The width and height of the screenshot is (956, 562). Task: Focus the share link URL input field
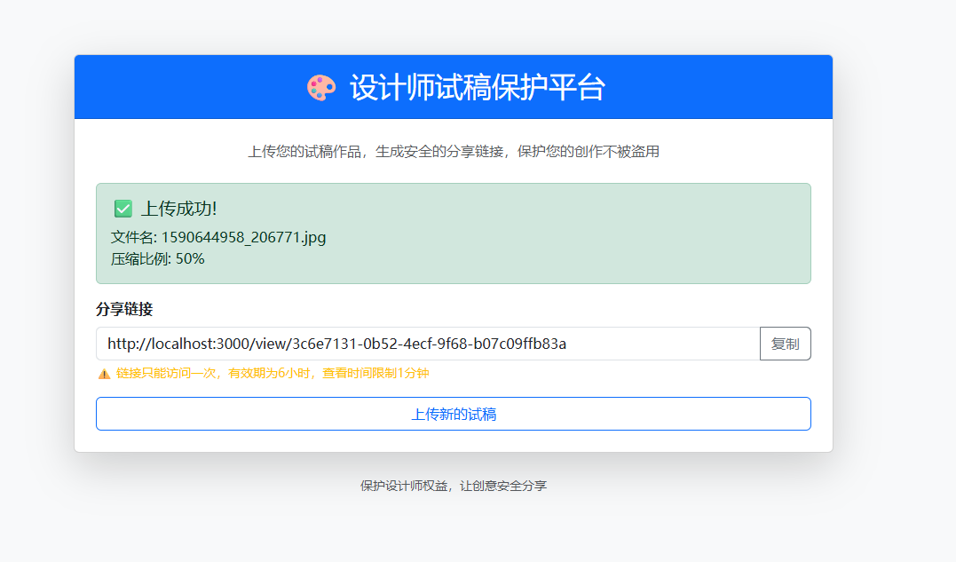[x=427, y=344]
